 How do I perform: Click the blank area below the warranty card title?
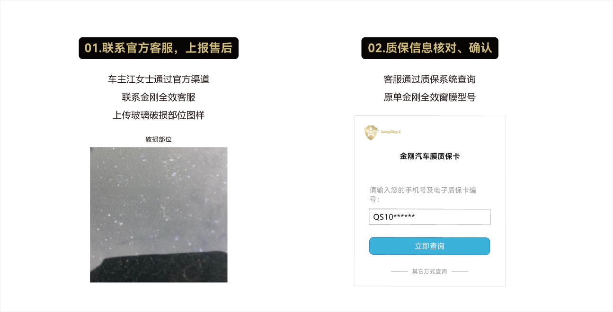(x=429, y=173)
